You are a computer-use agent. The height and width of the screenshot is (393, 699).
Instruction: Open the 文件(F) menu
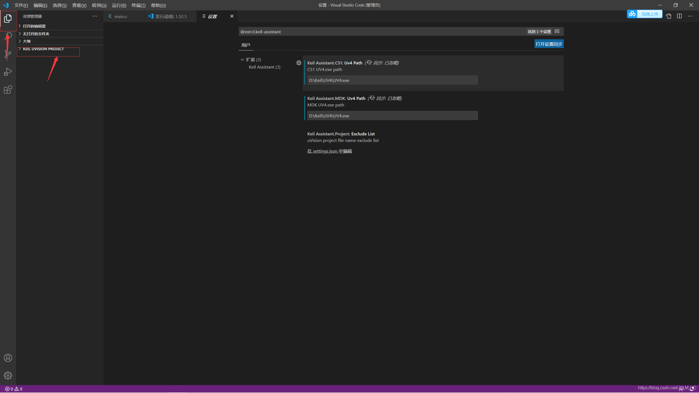tap(21, 5)
